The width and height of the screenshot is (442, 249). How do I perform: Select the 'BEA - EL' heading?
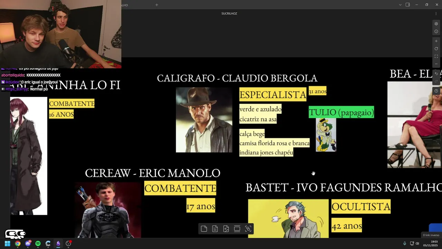tap(416, 74)
